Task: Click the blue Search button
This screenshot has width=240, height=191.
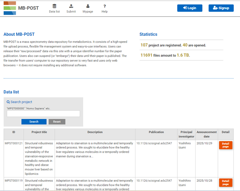Action: pyautogui.click(x=34, y=122)
